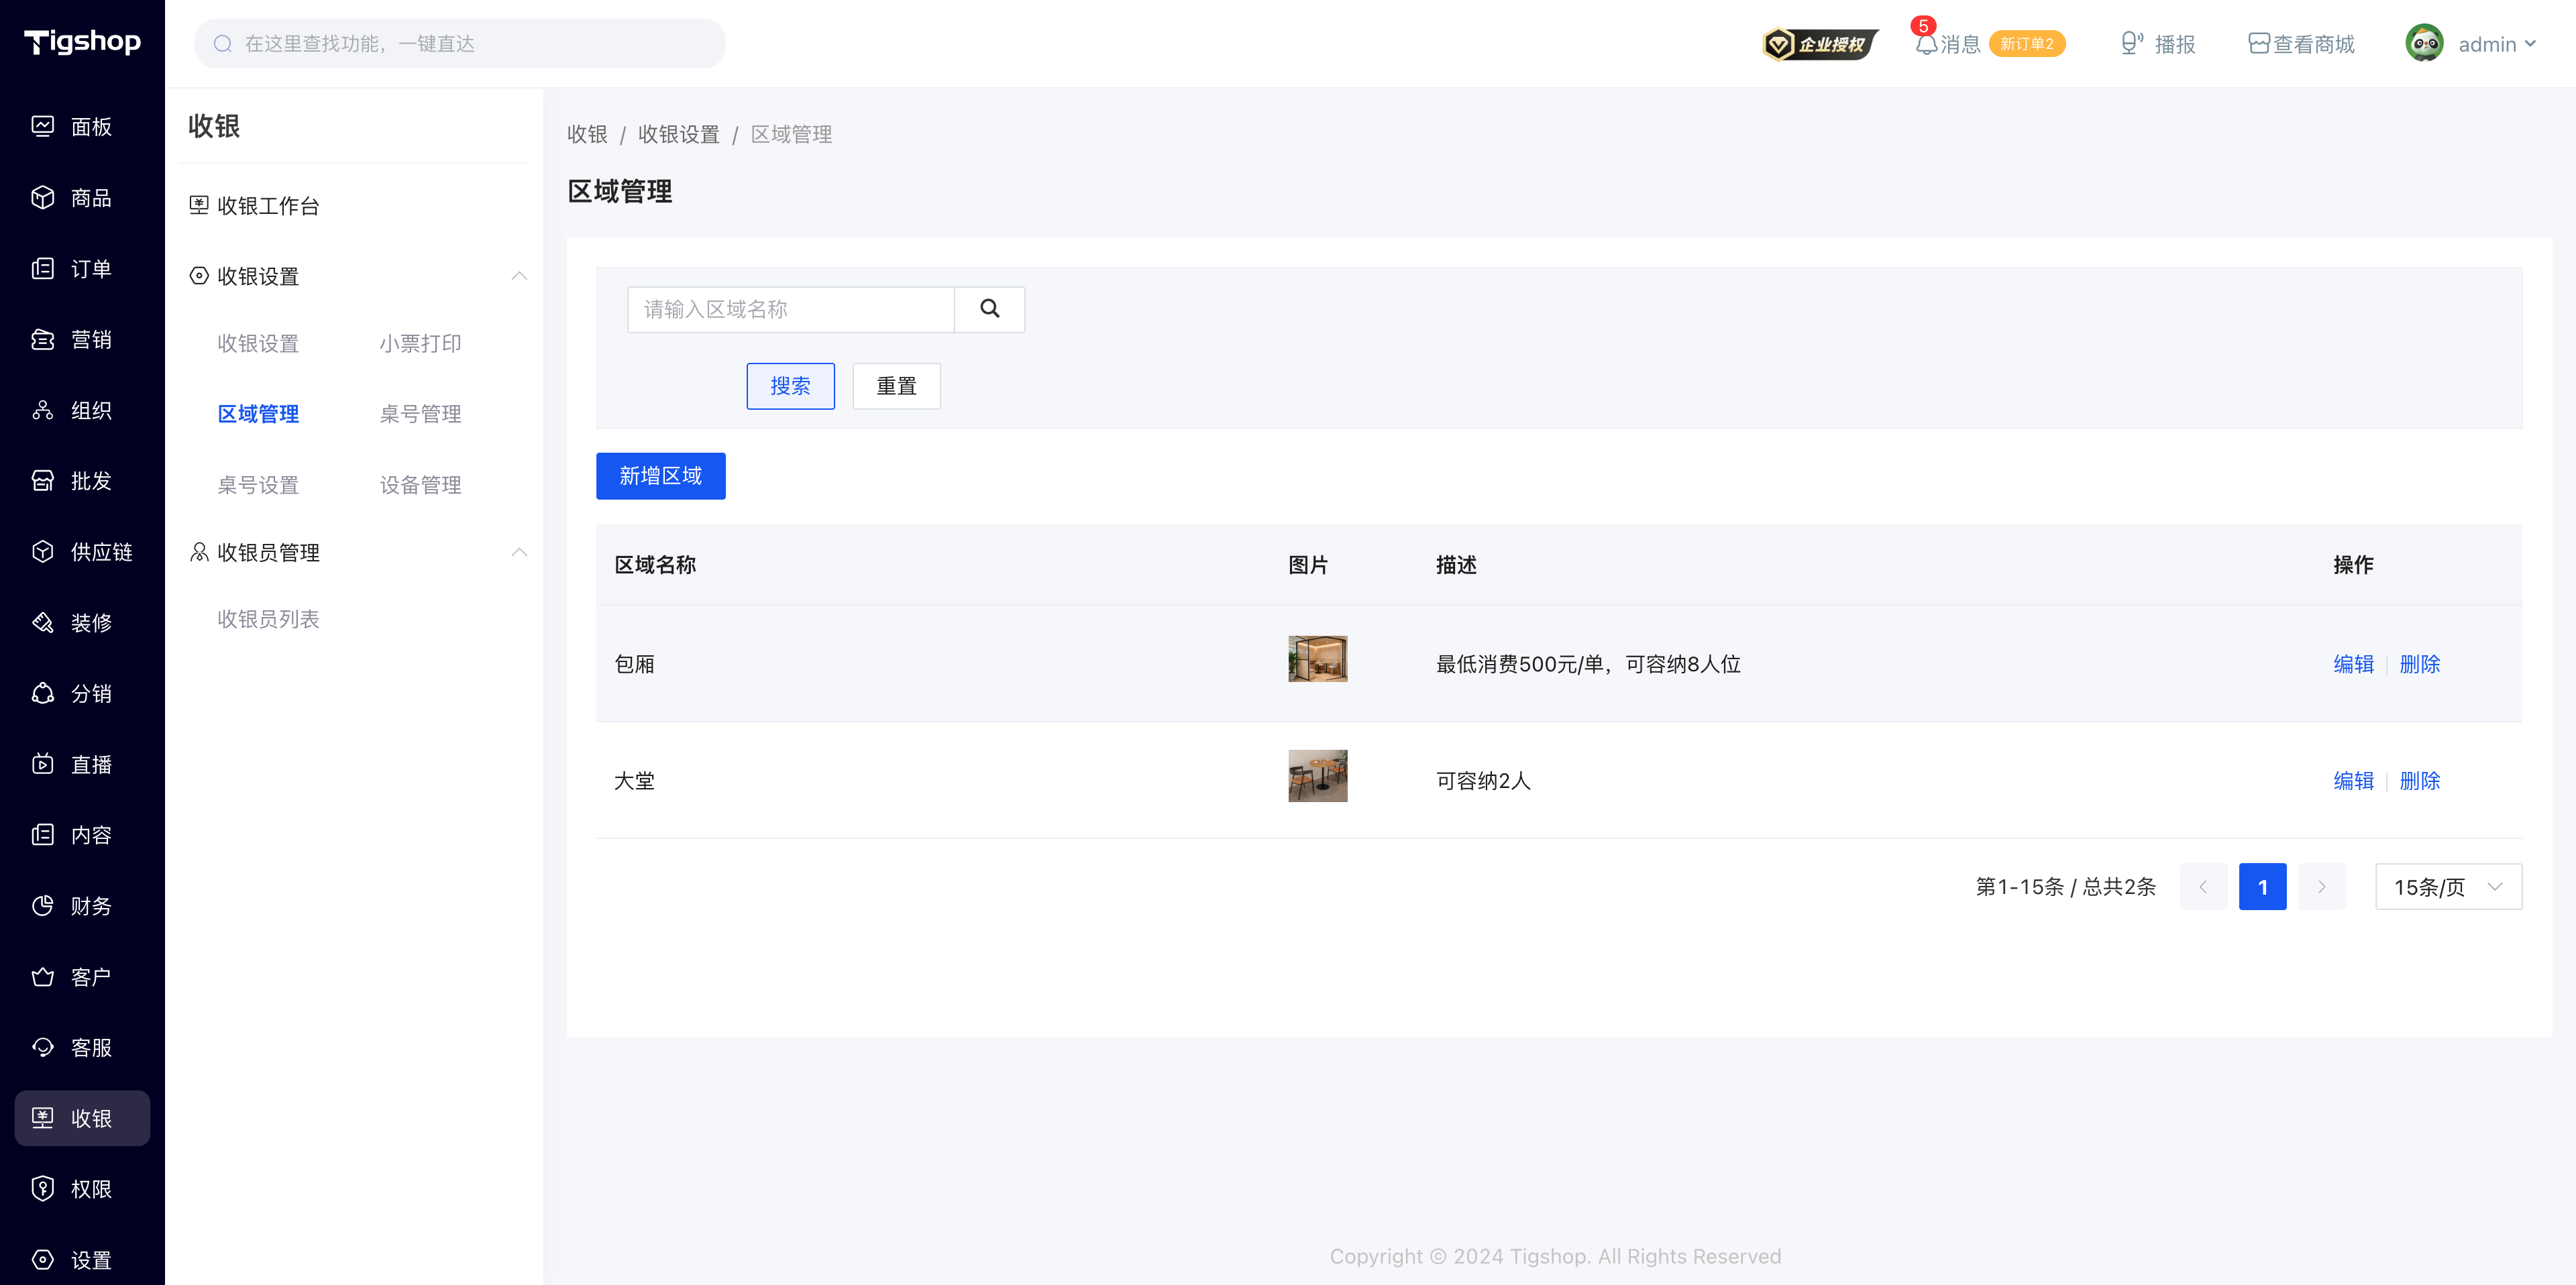Image resolution: width=2576 pixels, height=1285 pixels.
Task: Open the 营销 marketing icon
Action: [x=42, y=339]
